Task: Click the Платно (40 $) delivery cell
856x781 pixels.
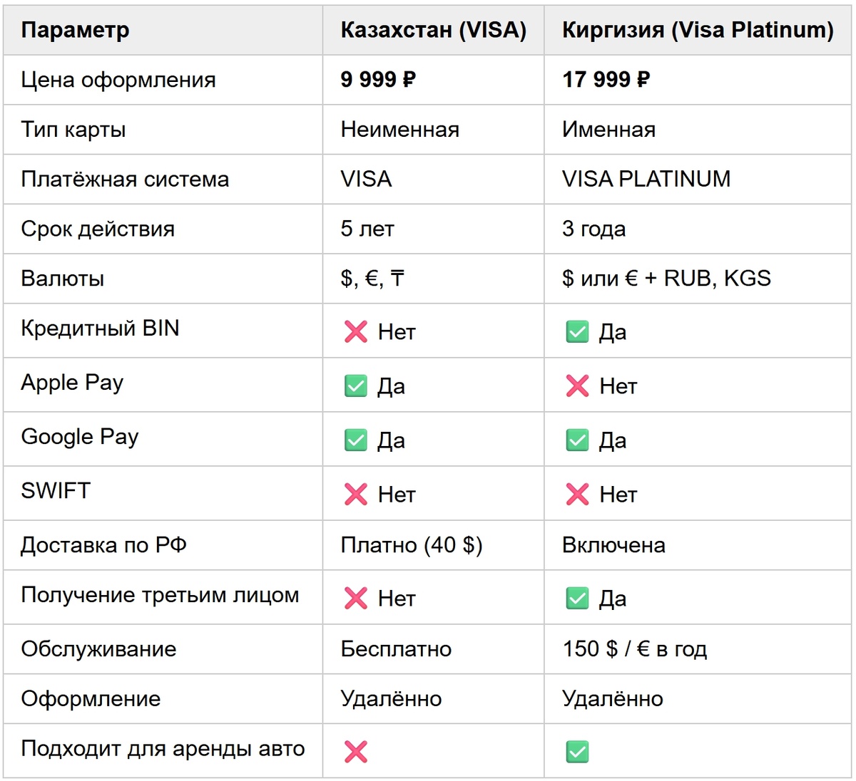Action: 412,545
